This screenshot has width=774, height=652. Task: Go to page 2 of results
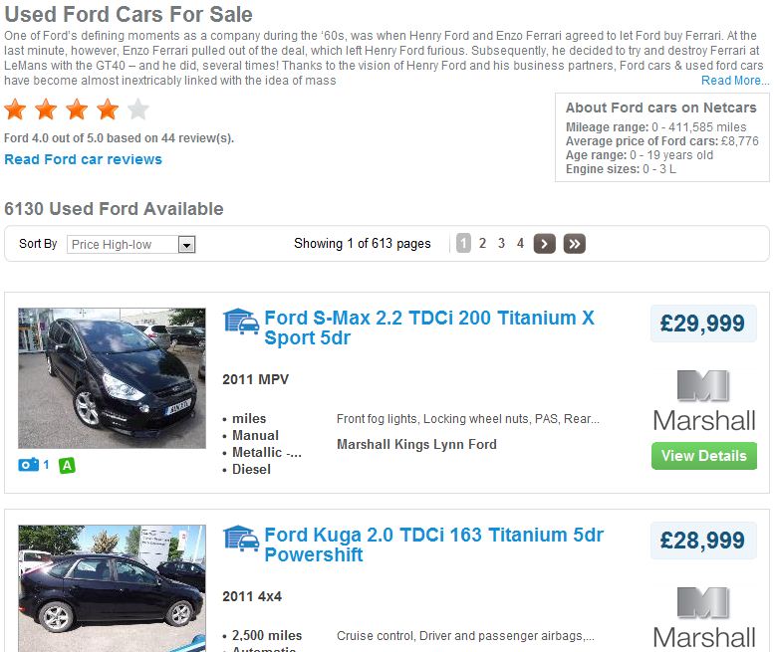click(x=483, y=244)
